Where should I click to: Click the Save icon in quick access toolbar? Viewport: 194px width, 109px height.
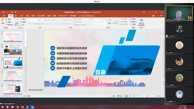click(3, 12)
